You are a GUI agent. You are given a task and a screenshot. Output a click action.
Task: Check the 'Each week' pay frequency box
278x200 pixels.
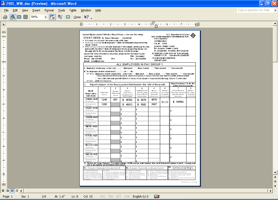[x=122, y=68]
